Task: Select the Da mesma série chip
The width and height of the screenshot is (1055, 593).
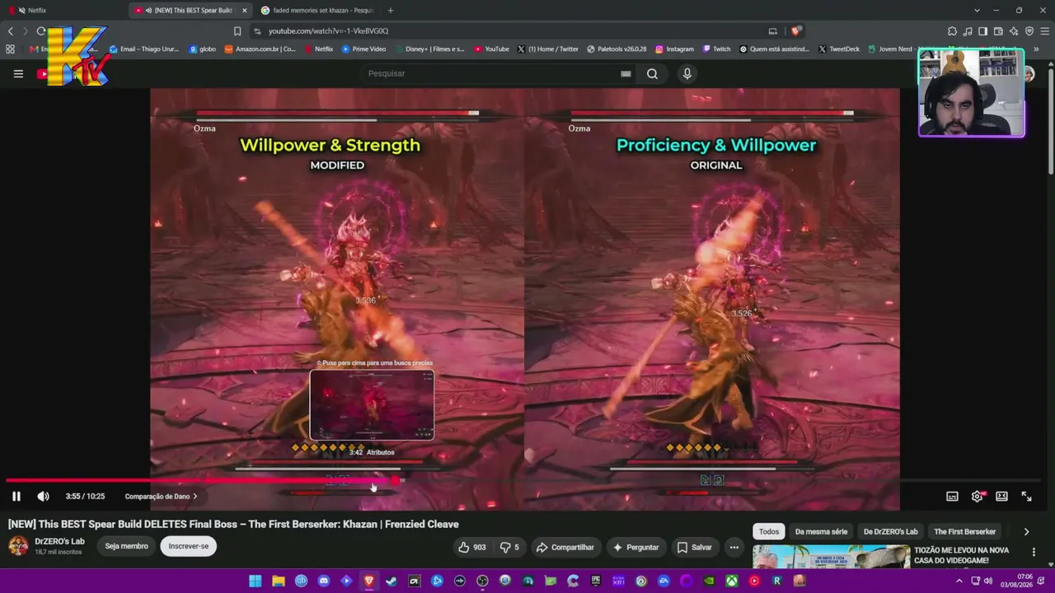Action: [x=821, y=531]
